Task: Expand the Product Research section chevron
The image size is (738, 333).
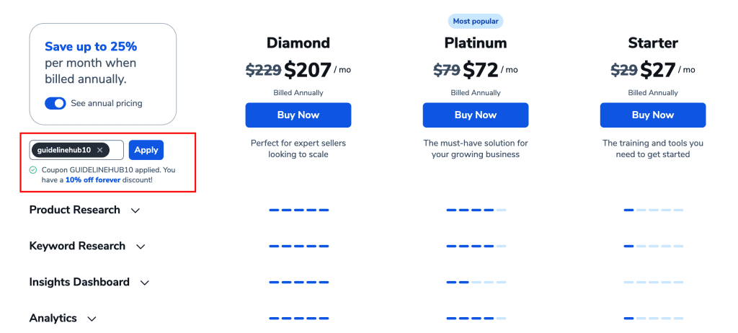Action: (135, 210)
